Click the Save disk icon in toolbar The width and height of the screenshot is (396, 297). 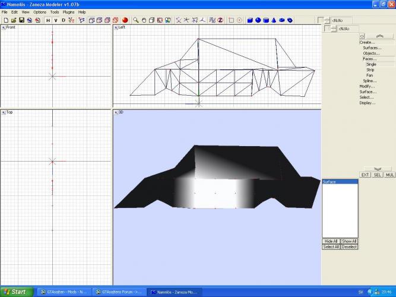21,20
